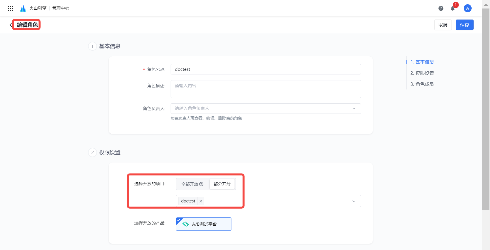Toggle the A/B测试平台 product card

coord(204,224)
